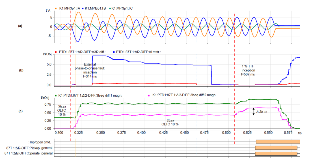Click the green 3Iseq diff:1 magn. legend marker
The width and height of the screenshot is (311, 161).
click(56, 95)
